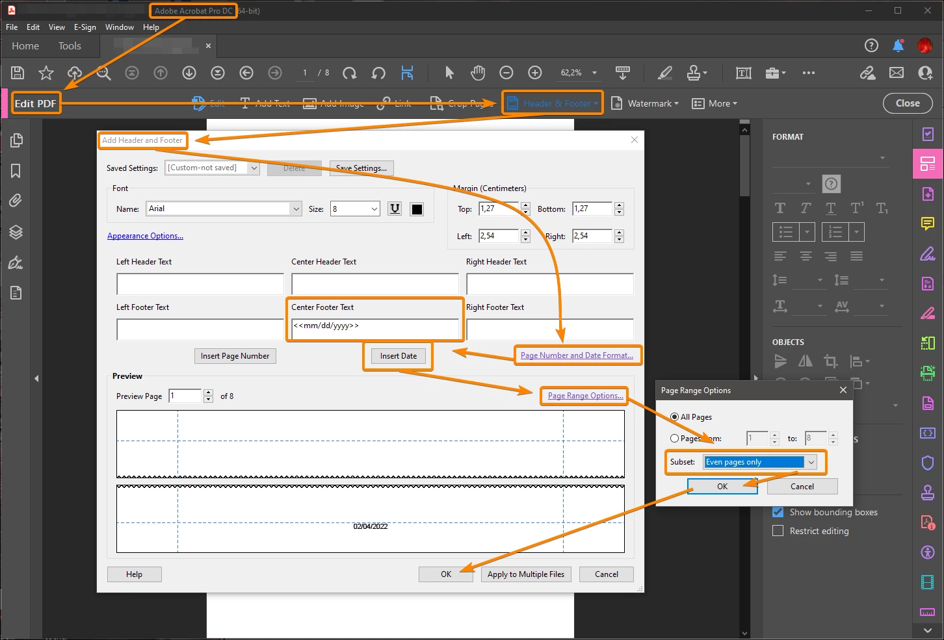Open the Subset Even pages only dropdown
The width and height of the screenshot is (944, 640).
coord(760,462)
